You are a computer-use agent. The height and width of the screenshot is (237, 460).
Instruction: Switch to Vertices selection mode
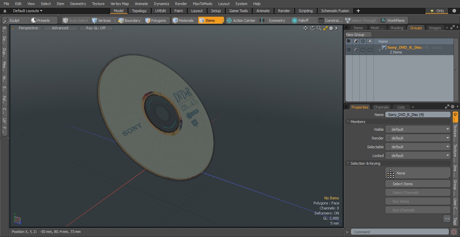click(104, 21)
